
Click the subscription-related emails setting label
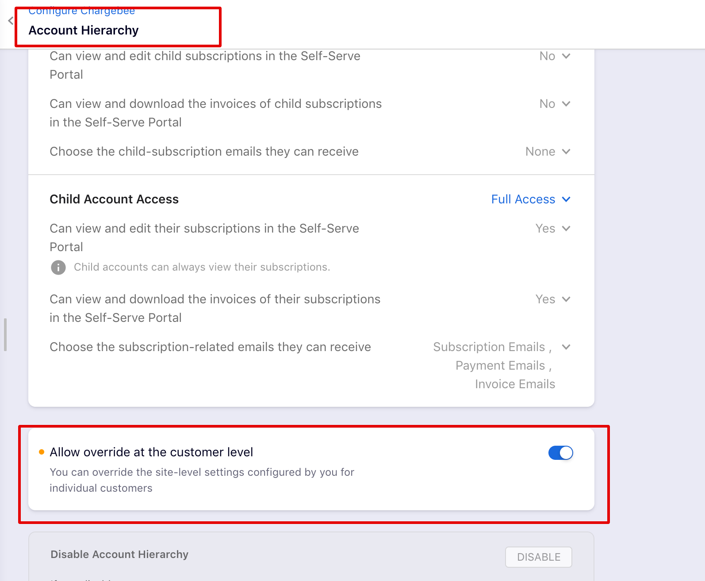(210, 347)
